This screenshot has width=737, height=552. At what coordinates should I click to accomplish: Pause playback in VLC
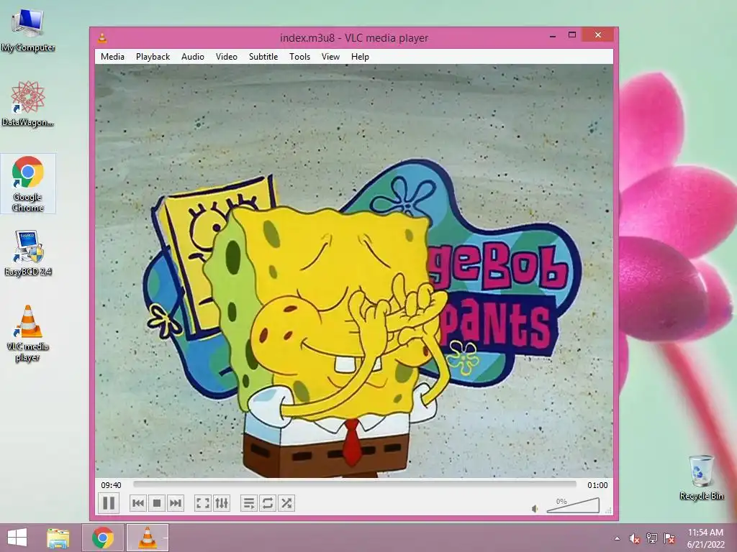click(109, 503)
